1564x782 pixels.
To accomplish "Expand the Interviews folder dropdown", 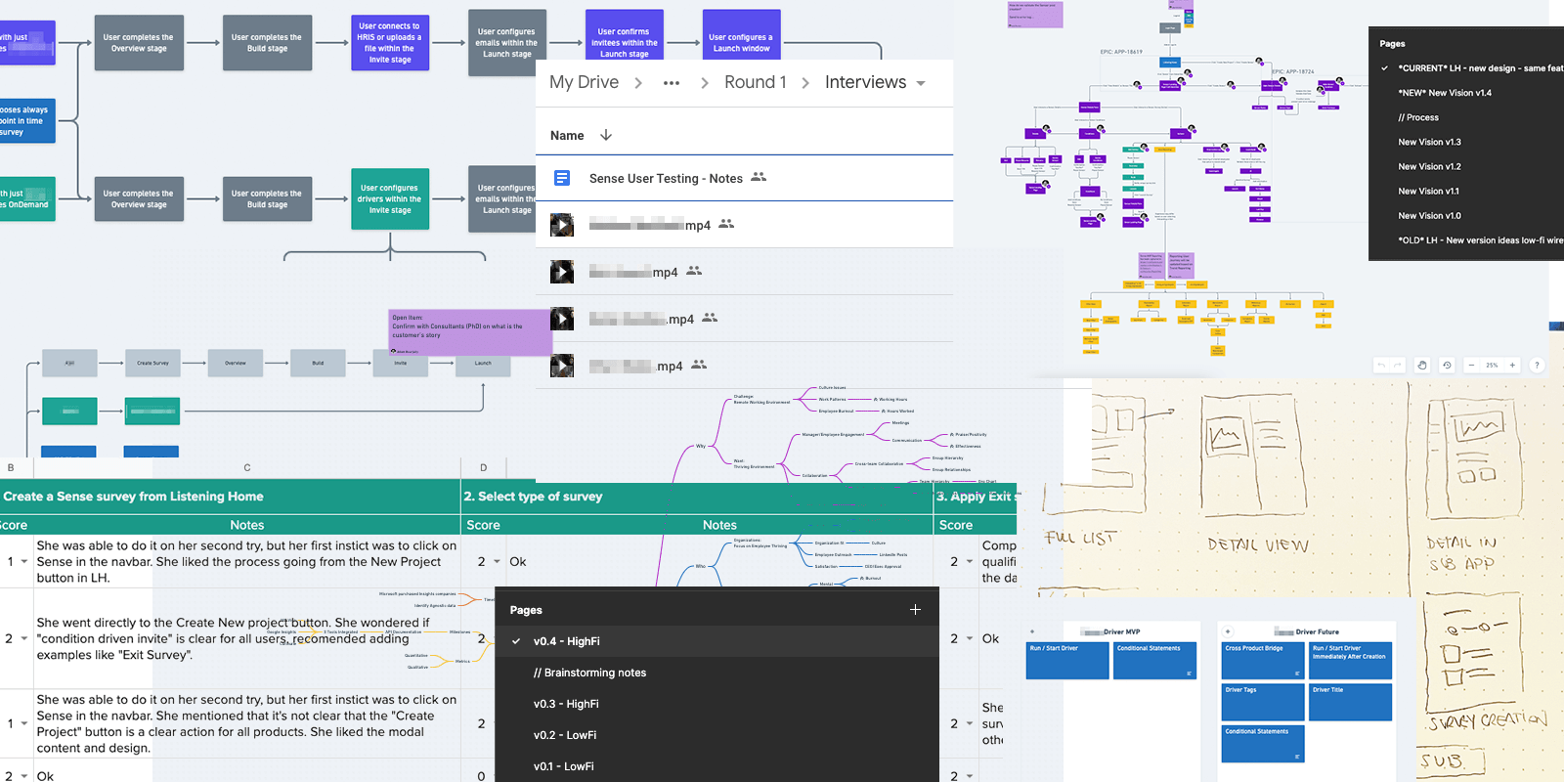I will pyautogui.click(x=921, y=83).
